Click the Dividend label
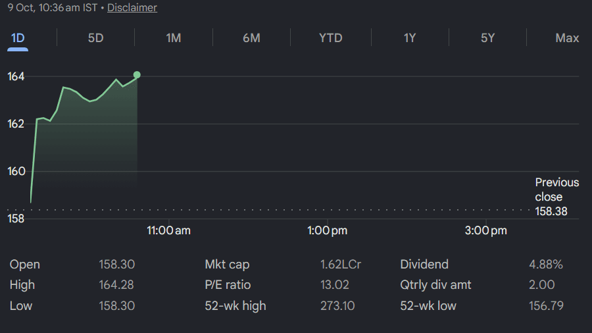Screen dimensions: 592x333 click(424, 265)
